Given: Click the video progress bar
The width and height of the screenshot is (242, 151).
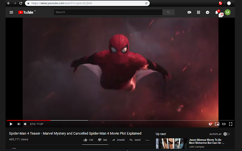Looking at the screenshot, I should [113, 120].
